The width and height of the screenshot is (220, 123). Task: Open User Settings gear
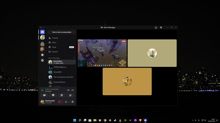click(x=73, y=102)
